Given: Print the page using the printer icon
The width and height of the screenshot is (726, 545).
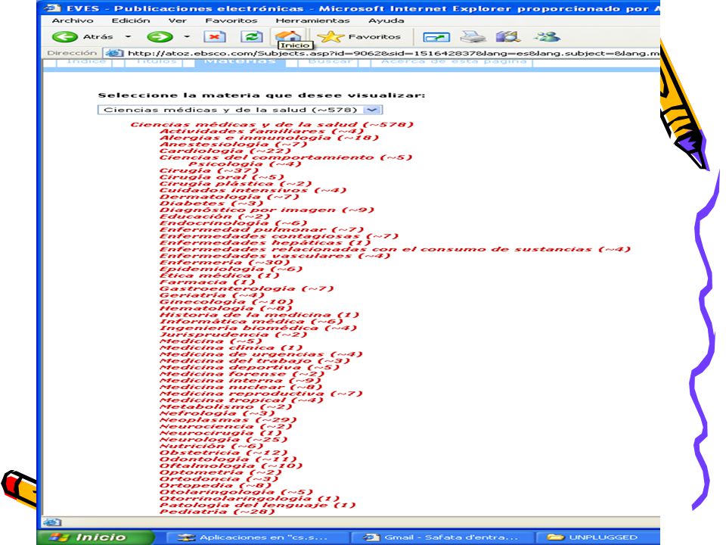Looking at the screenshot, I should (x=473, y=36).
